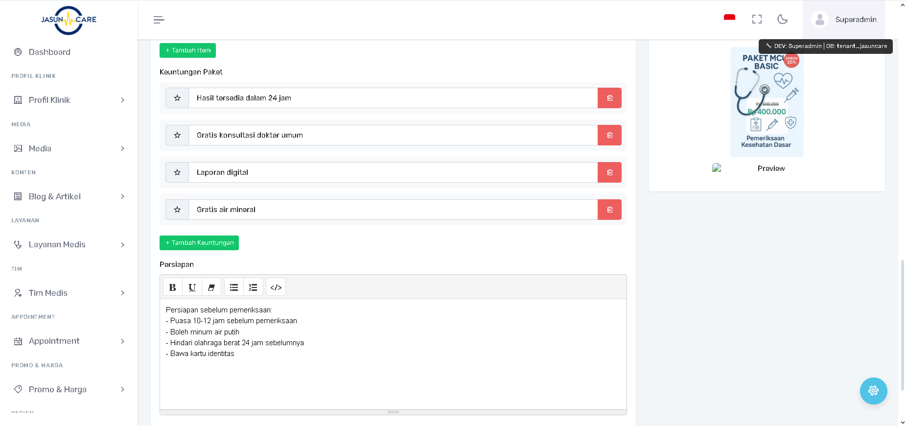Viewport: 907px width, 426px height.
Task: Click the star icon beside 'Laporan digital'
Action: point(177,172)
